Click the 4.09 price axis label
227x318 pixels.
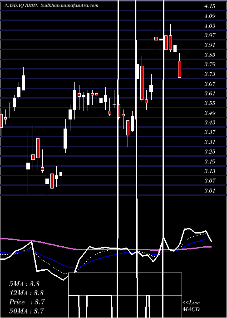210,16
